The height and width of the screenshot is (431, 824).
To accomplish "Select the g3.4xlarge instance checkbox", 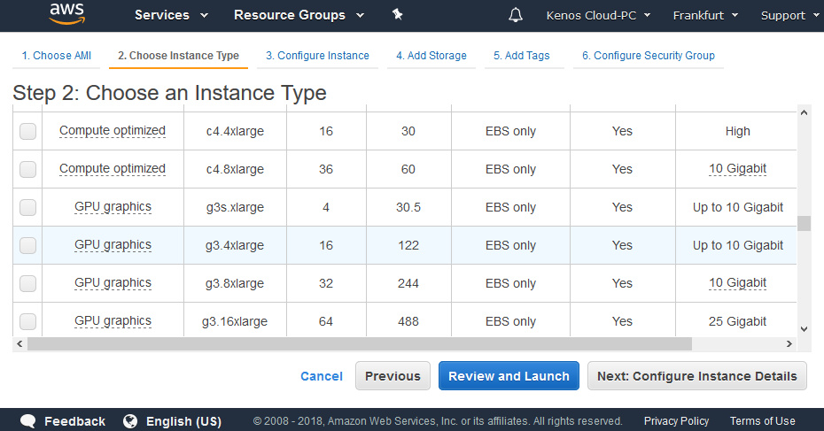I will point(28,245).
